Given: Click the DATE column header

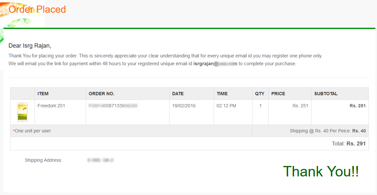Looking at the screenshot, I should pyautogui.click(x=178, y=94).
